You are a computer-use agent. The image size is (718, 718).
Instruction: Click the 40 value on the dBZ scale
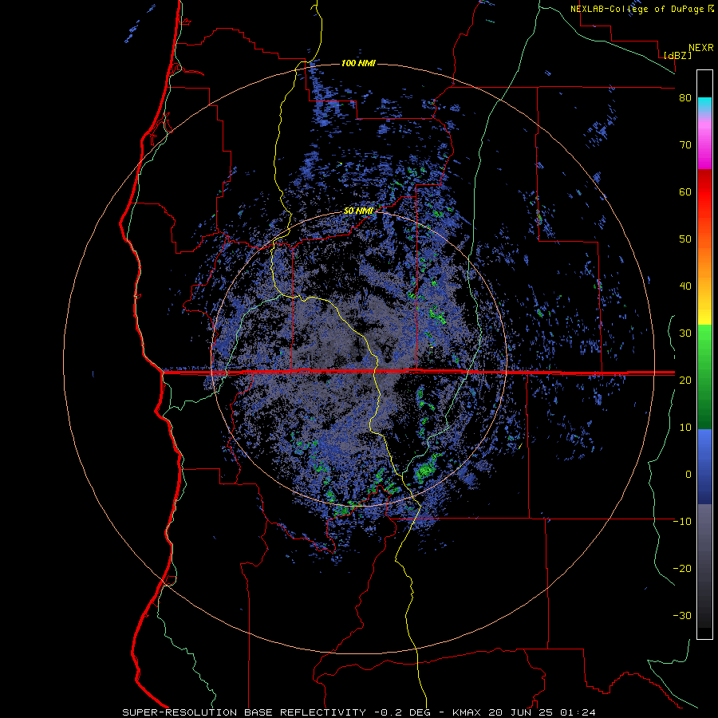tap(685, 286)
